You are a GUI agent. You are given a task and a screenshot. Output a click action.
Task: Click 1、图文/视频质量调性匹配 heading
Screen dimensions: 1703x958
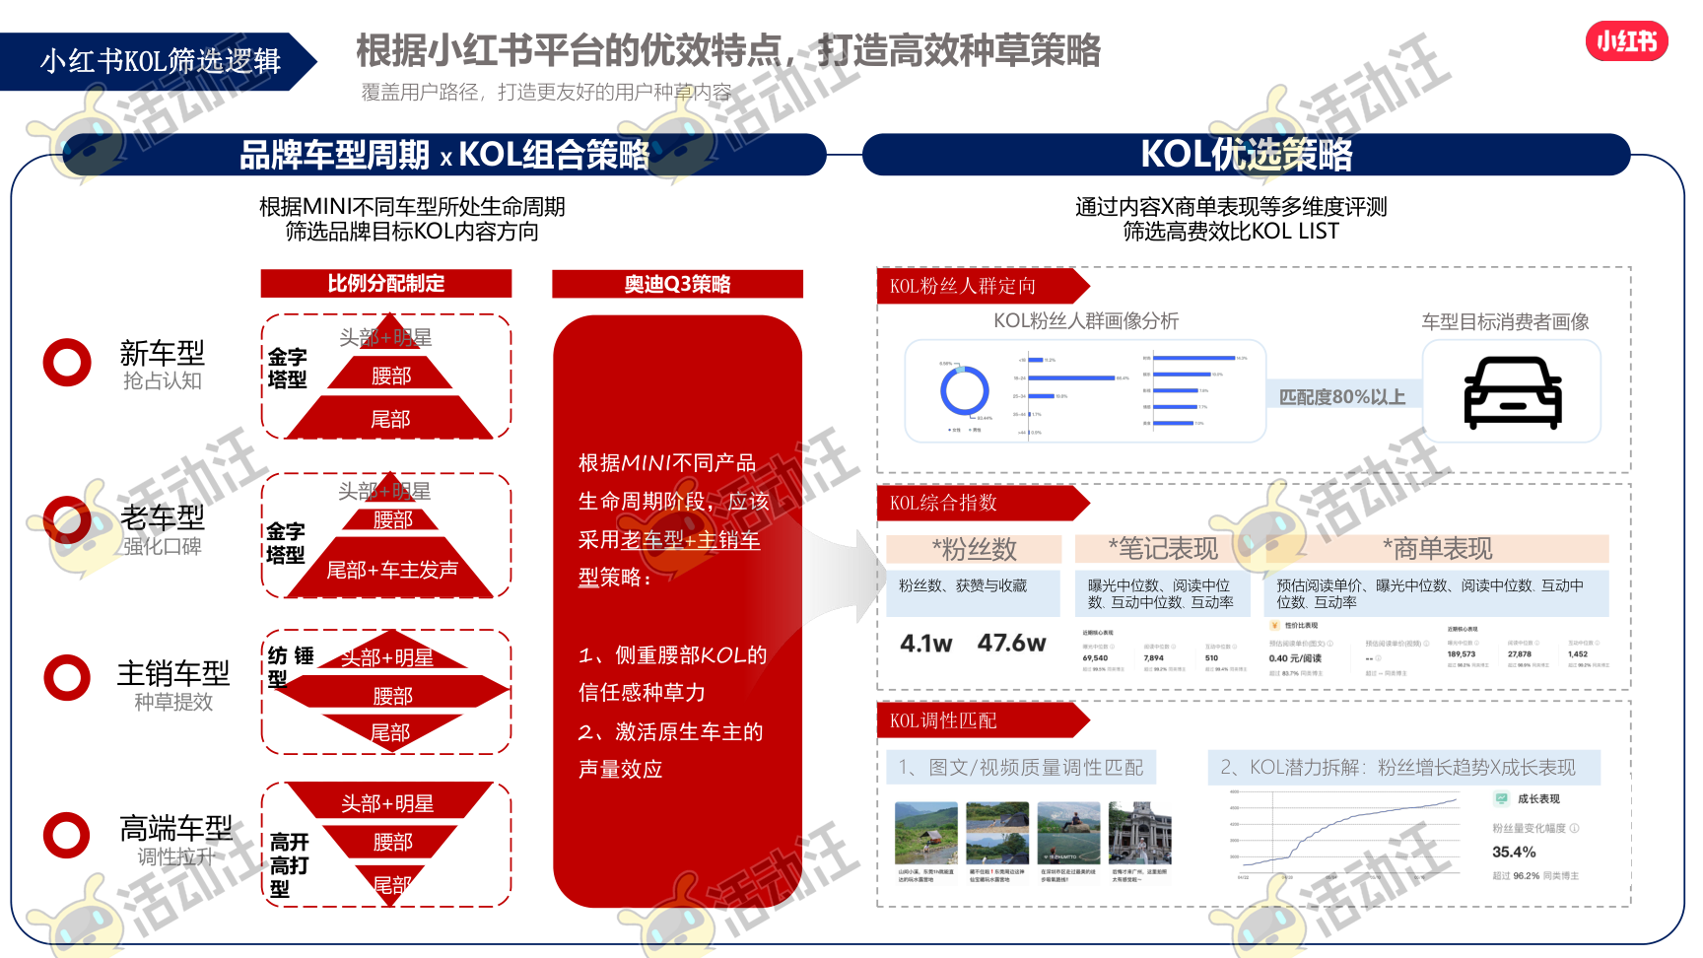(1020, 767)
